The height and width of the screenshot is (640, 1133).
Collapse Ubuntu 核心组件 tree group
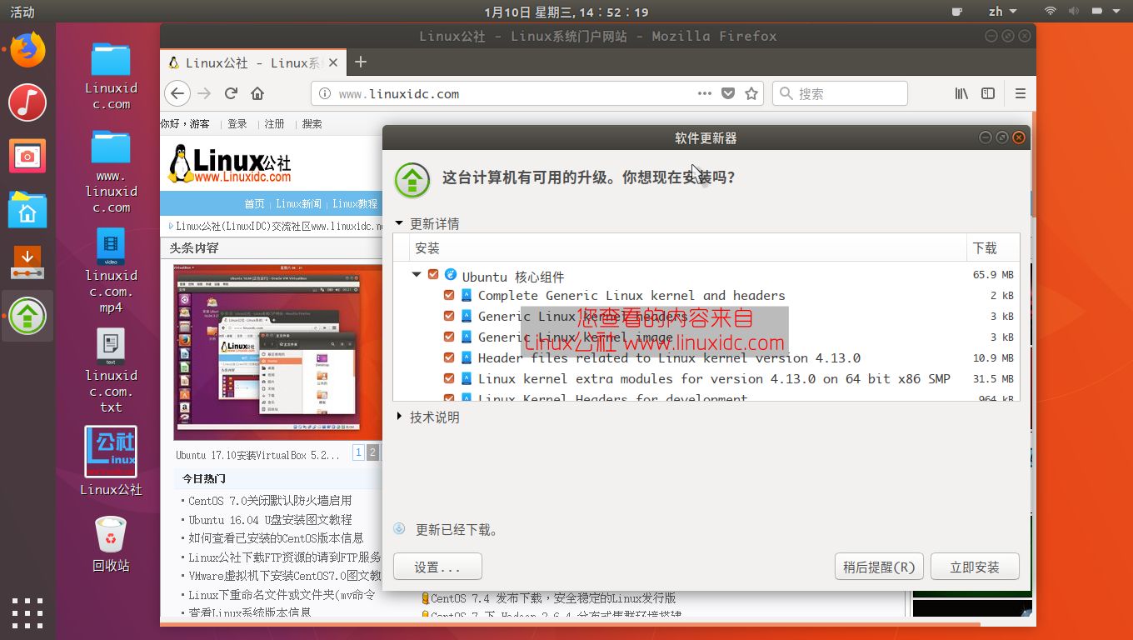point(417,274)
